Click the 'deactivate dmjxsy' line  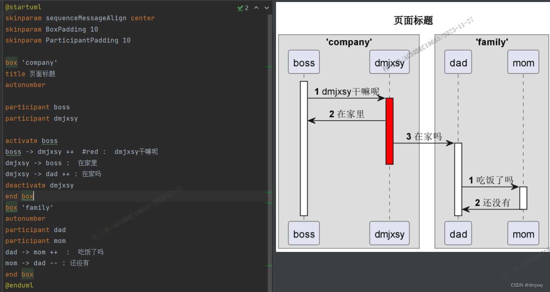pos(40,185)
